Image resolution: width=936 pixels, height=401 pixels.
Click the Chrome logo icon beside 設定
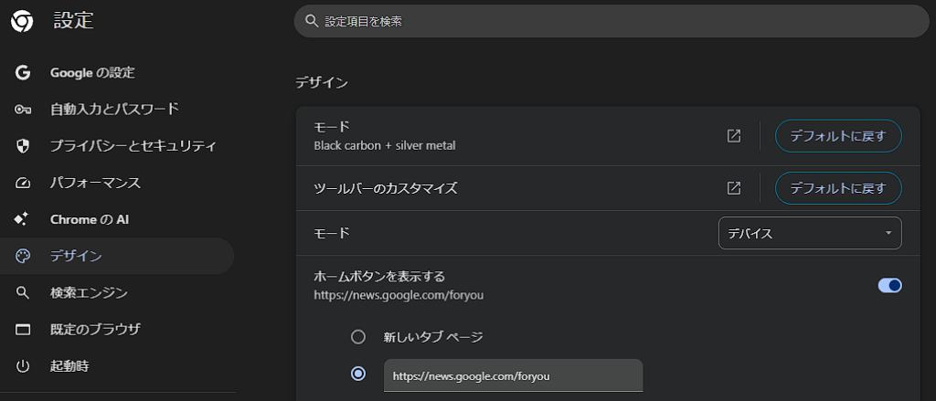(x=22, y=21)
